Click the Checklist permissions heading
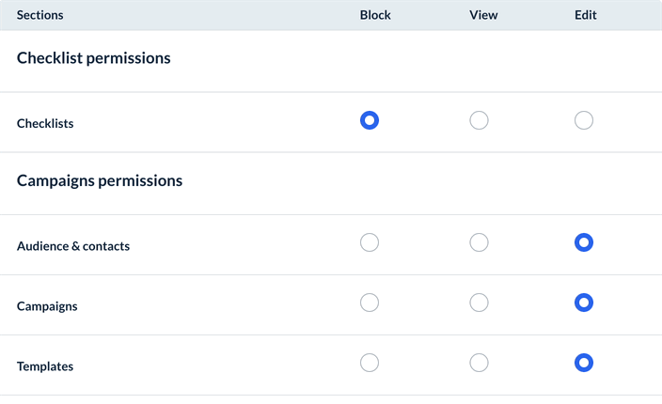 [94, 58]
